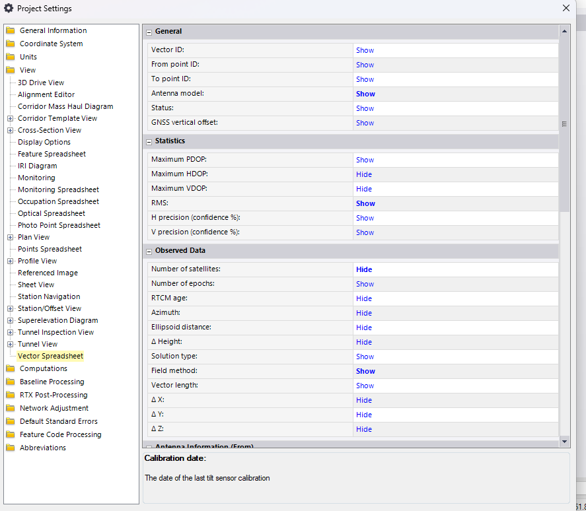Select Points Spreadsheet in the tree

tap(50, 249)
